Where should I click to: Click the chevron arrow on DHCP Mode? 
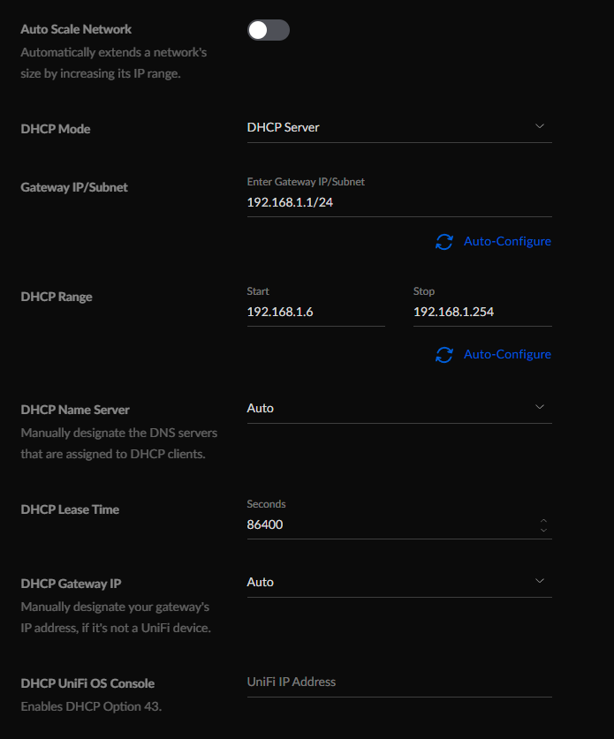[x=540, y=126]
